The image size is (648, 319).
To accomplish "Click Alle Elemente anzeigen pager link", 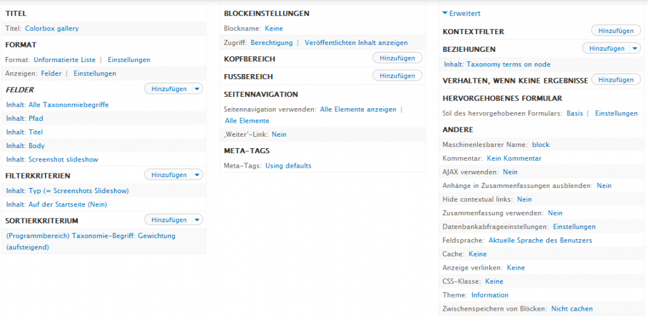I will (358, 109).
